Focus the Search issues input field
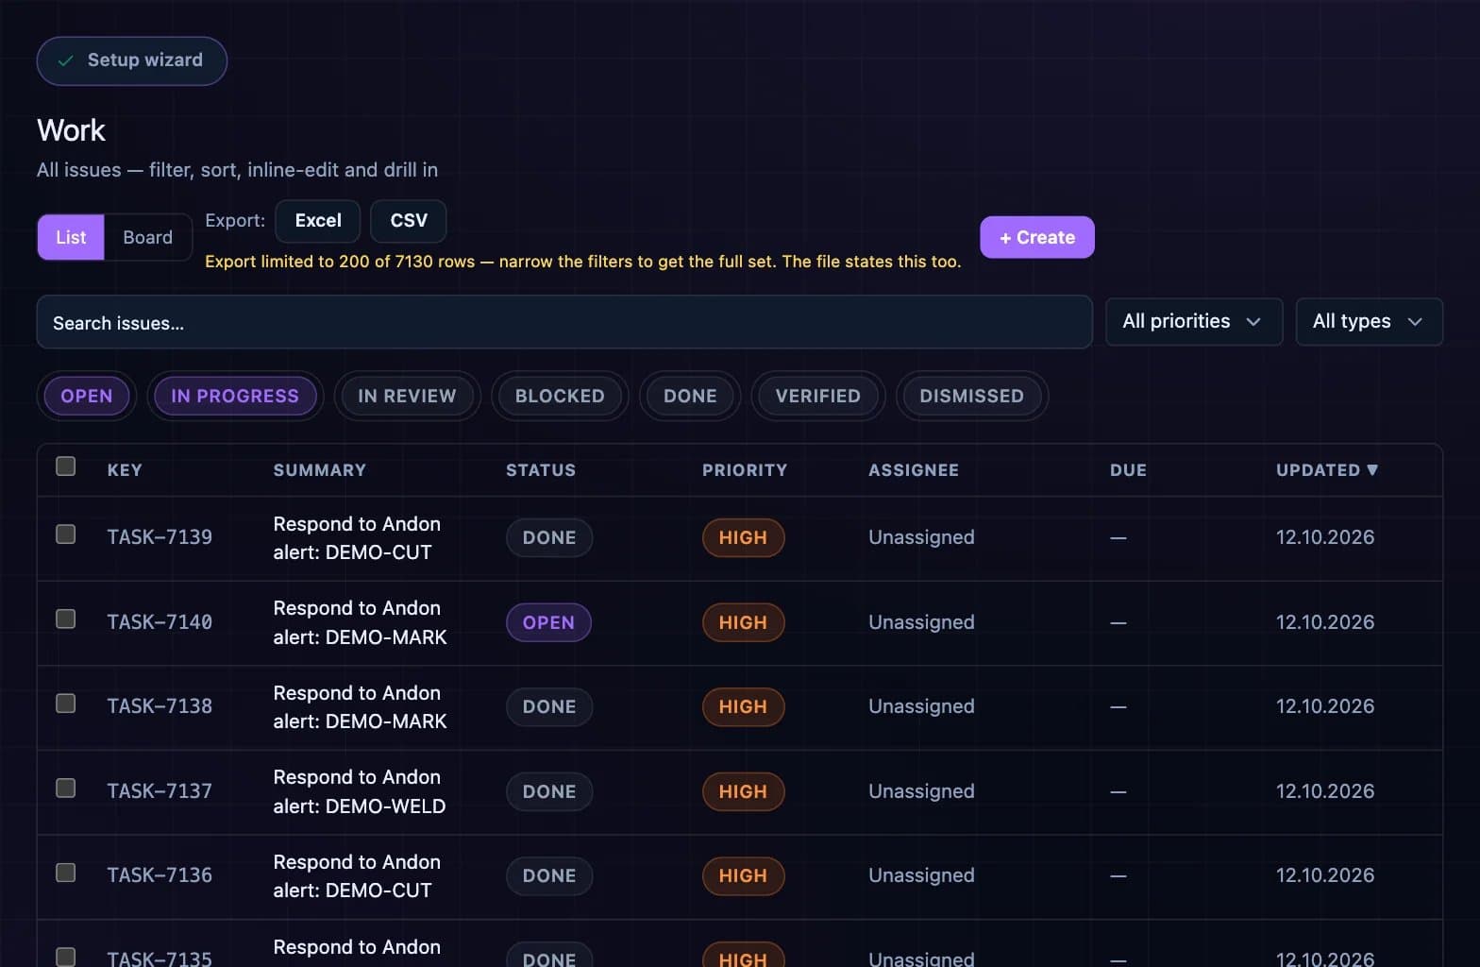1480x967 pixels. (564, 322)
